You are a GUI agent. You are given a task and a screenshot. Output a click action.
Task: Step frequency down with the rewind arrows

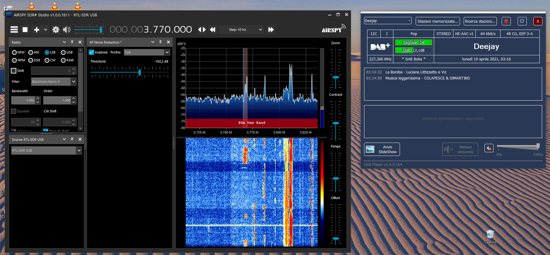point(212,30)
